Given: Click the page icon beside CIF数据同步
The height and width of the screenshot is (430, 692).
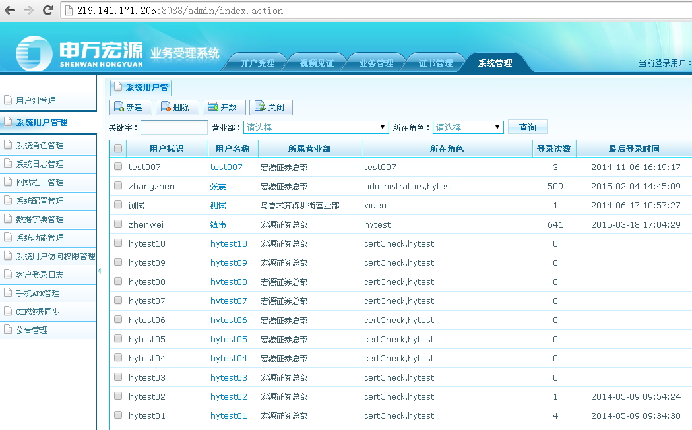Looking at the screenshot, I should coord(7,311).
